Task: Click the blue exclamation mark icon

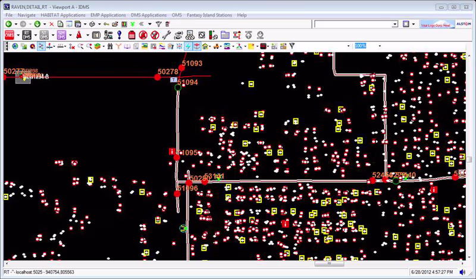Action: pos(120,35)
